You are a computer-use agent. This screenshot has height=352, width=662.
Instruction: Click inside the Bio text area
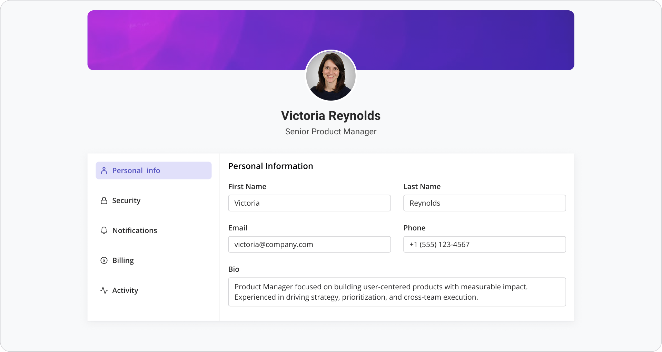(x=397, y=292)
